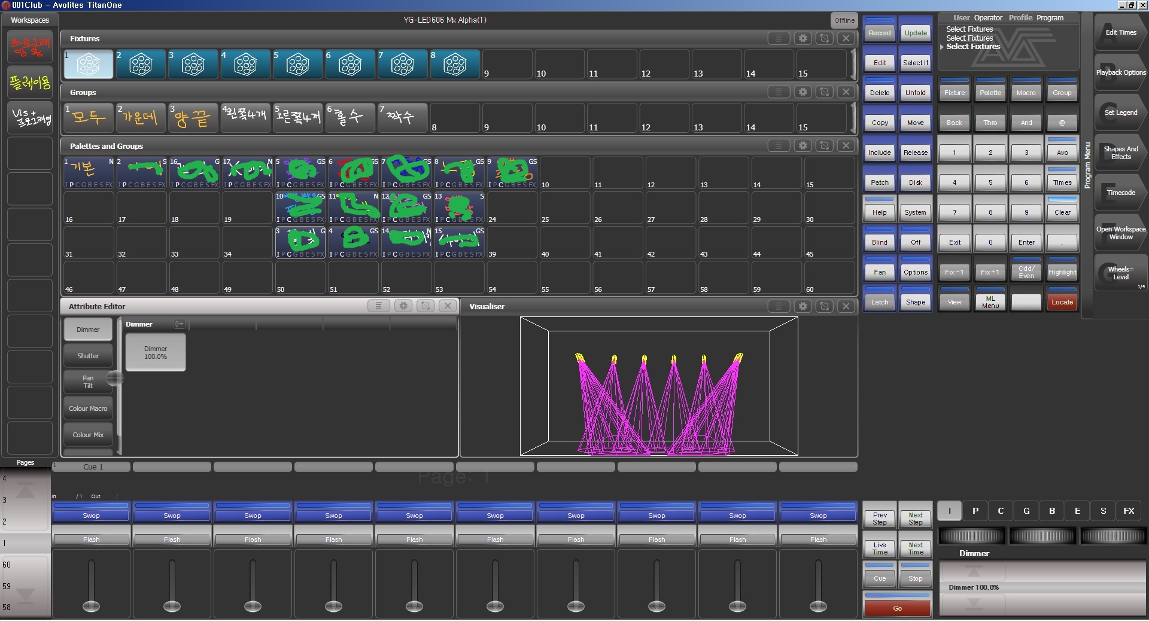
Task: Click the Dimmer wheel above Dimmer label
Action: click(972, 536)
